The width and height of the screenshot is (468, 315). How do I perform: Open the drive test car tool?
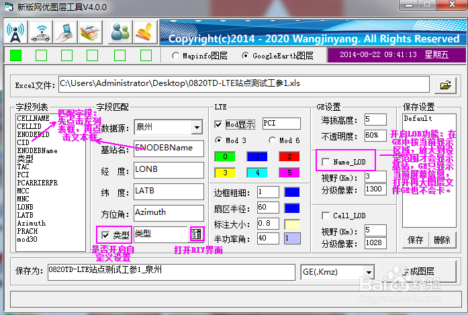[41, 32]
